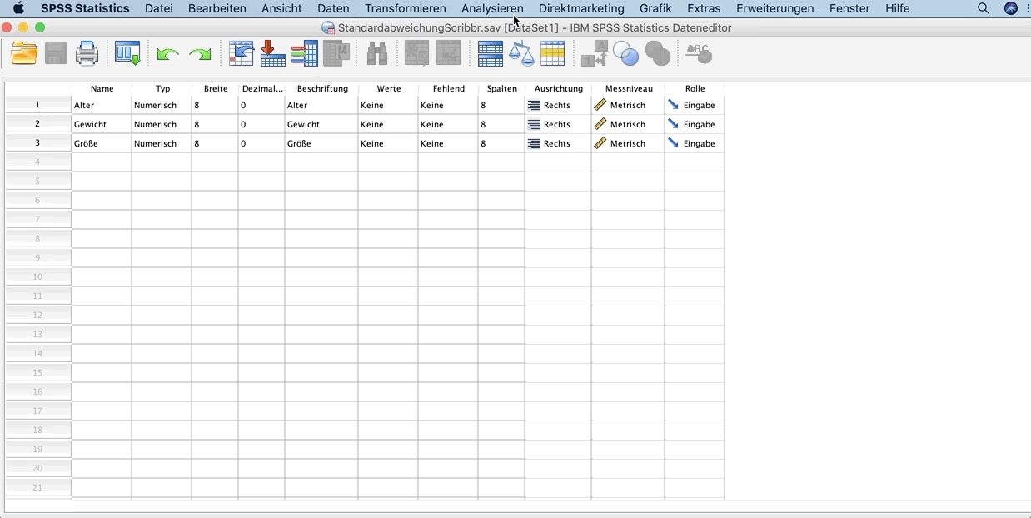
Task: Click the ruler Metrisch icon for Alter
Action: coord(600,105)
